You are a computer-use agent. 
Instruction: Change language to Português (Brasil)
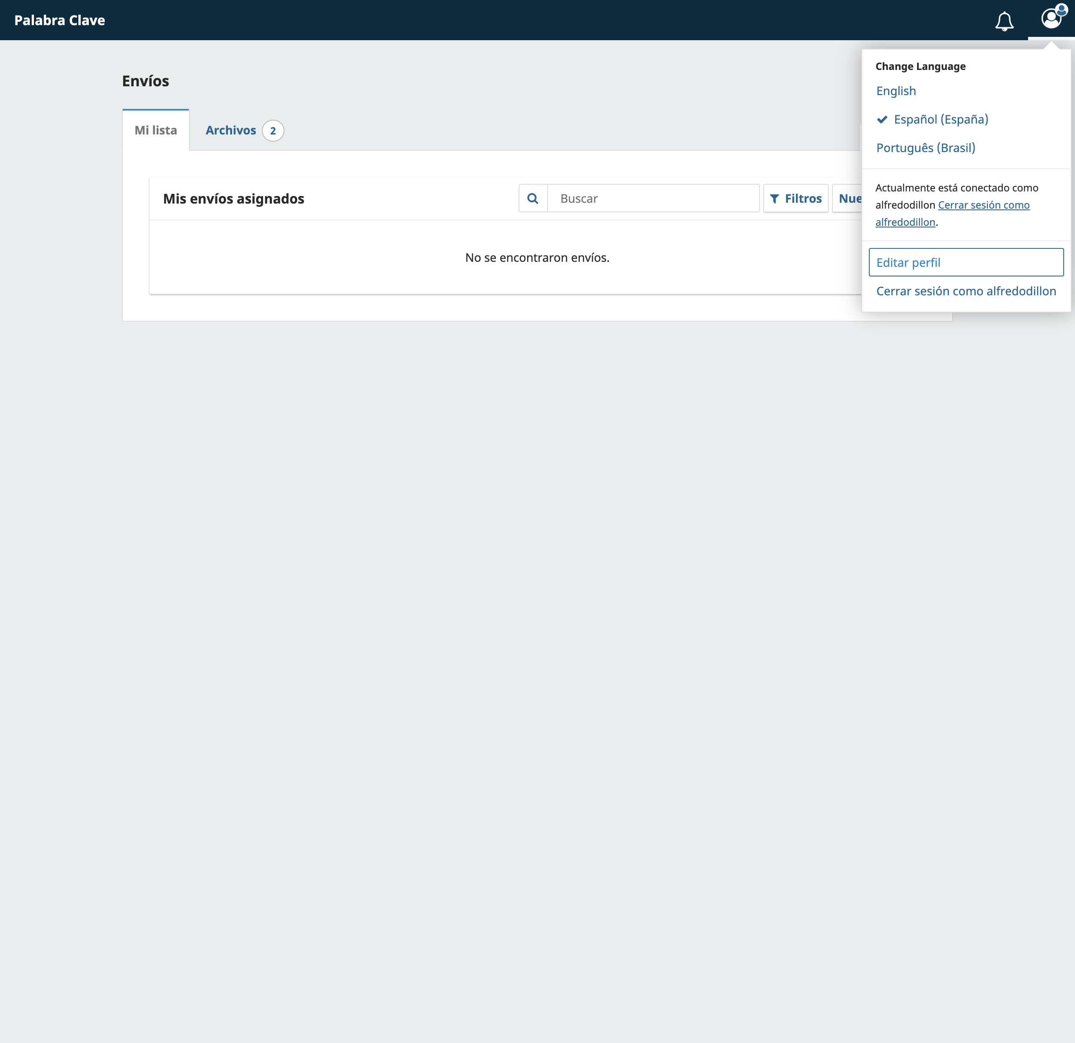point(925,148)
